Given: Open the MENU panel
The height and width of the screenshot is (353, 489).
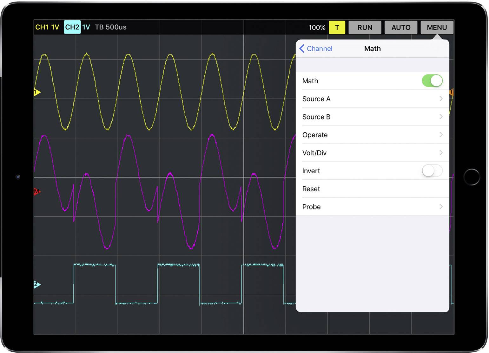Looking at the screenshot, I should (437, 27).
